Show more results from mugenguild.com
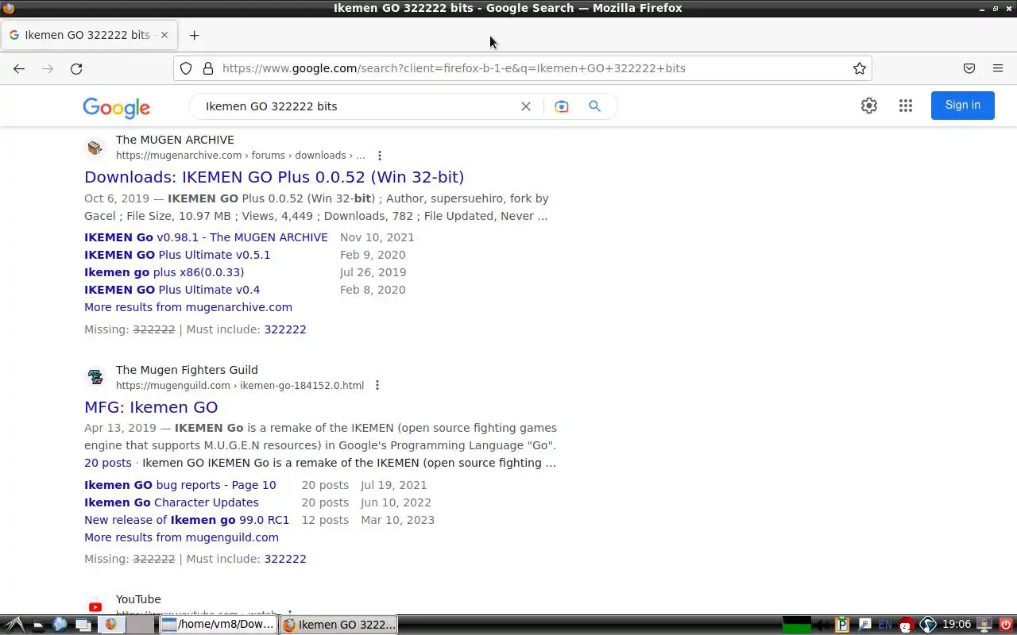The image size is (1017, 635). [x=181, y=537]
